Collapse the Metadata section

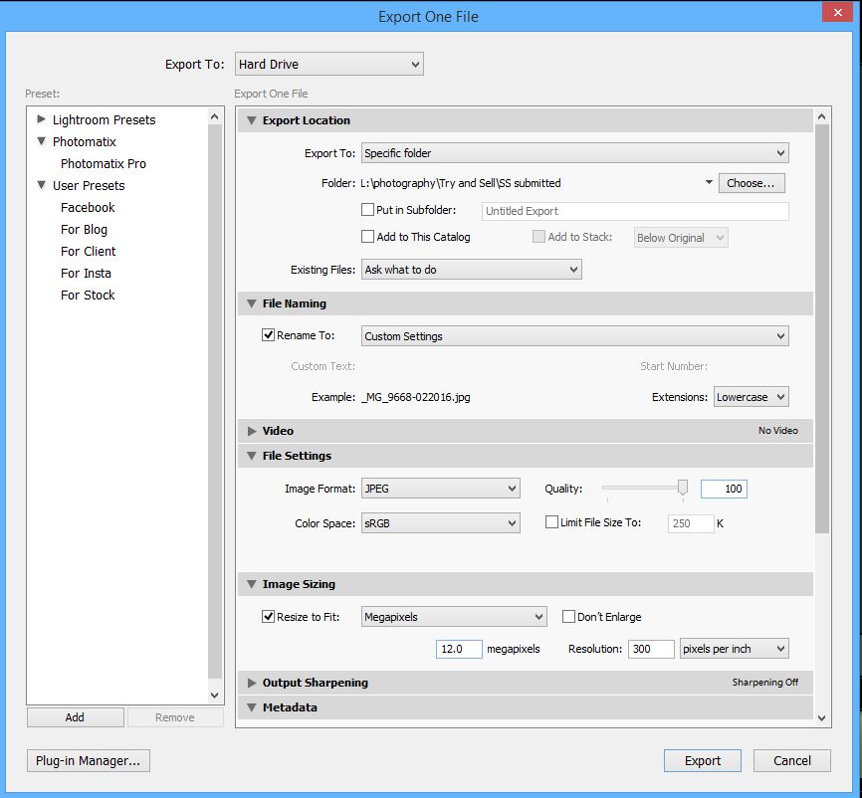coord(252,707)
